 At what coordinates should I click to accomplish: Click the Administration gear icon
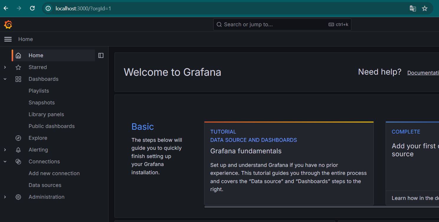(x=18, y=197)
